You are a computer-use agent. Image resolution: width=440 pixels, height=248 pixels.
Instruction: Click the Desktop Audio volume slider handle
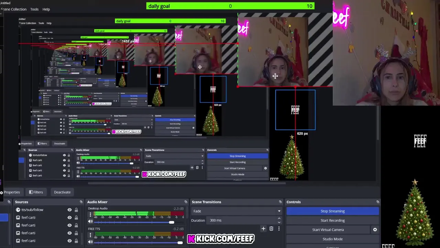[x=172, y=222]
